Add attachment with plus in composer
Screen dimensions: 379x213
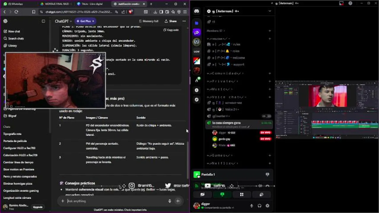click(63, 201)
